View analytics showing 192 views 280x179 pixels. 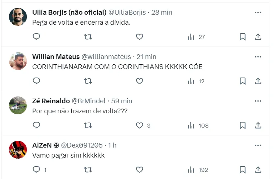click(x=197, y=170)
